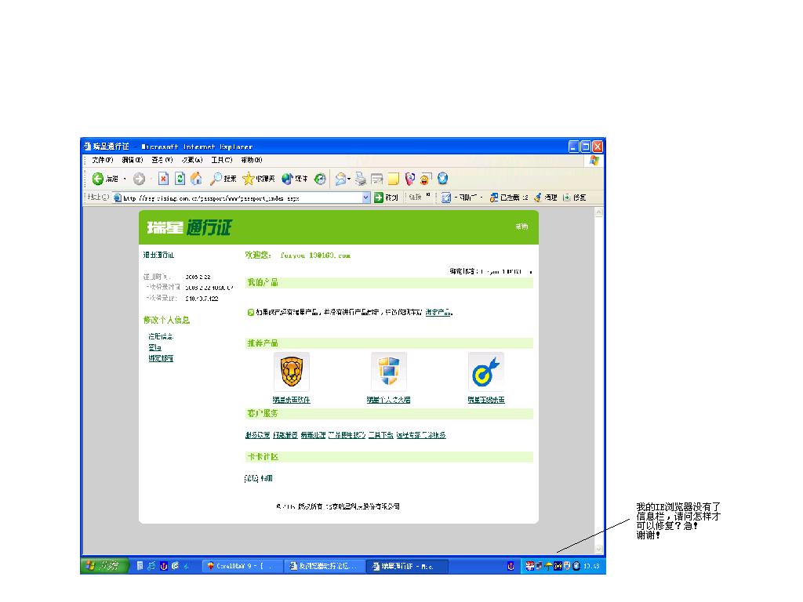Click the Print printer icon
Image resolution: width=803 pixels, height=602 pixels.
[361, 179]
